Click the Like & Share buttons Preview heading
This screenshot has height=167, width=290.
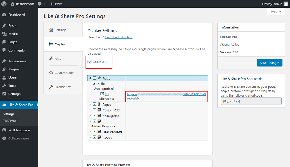(108, 165)
